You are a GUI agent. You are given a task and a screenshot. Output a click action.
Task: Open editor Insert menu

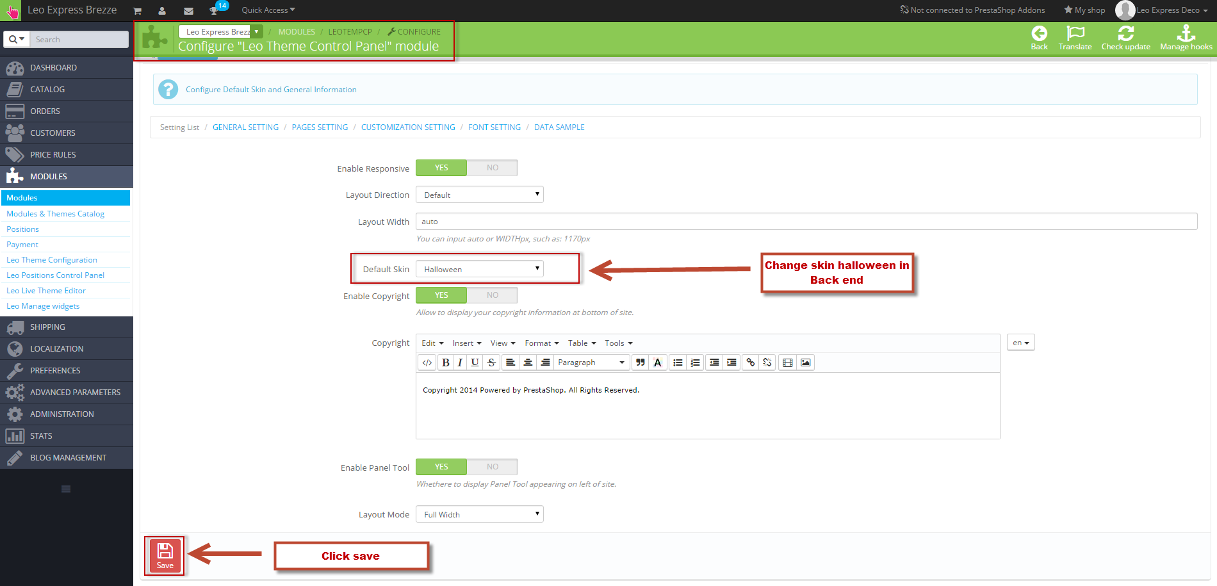[x=467, y=343]
